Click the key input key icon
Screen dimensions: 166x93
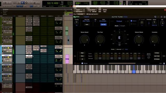75,14
